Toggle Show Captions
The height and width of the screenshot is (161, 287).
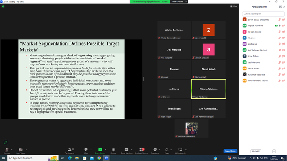coord(126,150)
